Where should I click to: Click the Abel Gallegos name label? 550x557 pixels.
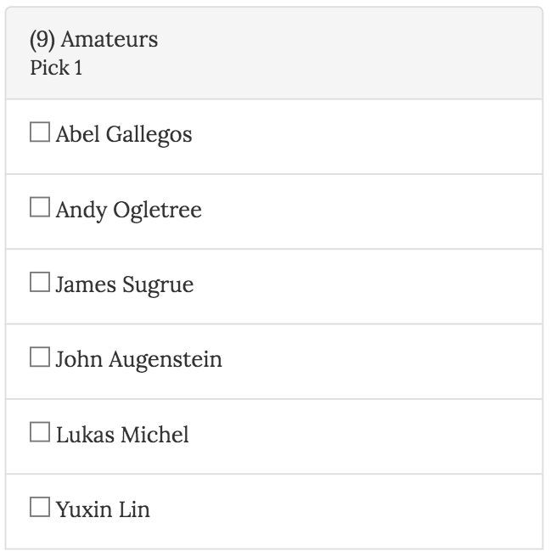coord(124,134)
